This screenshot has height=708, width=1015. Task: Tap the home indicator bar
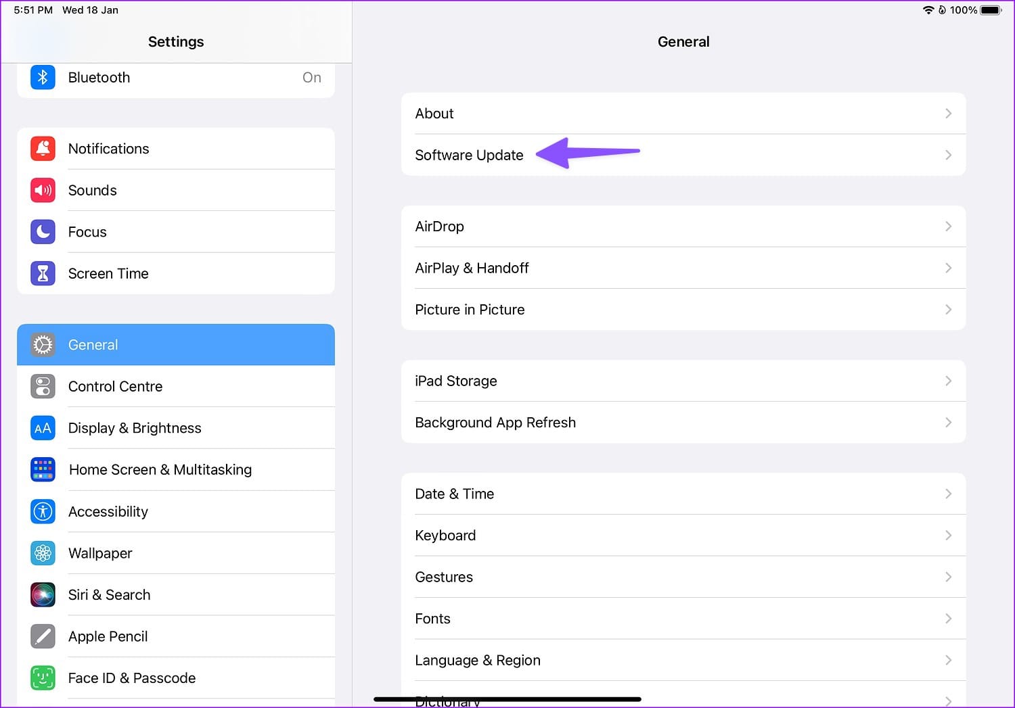[507, 699]
